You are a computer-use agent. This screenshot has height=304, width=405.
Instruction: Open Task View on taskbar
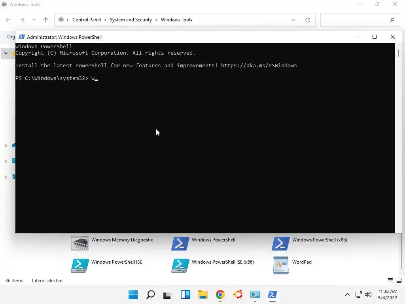(167, 294)
